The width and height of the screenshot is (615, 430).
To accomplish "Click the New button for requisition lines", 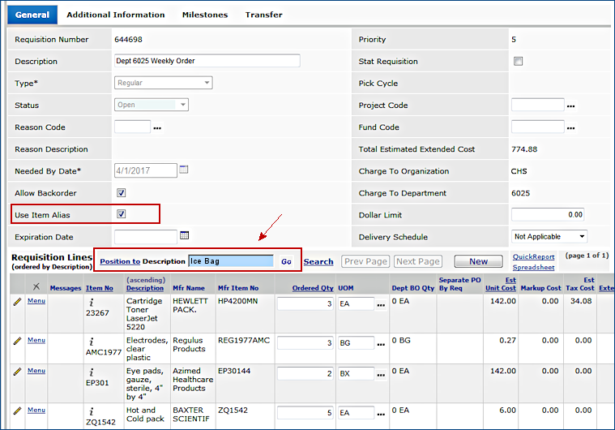I will [478, 261].
